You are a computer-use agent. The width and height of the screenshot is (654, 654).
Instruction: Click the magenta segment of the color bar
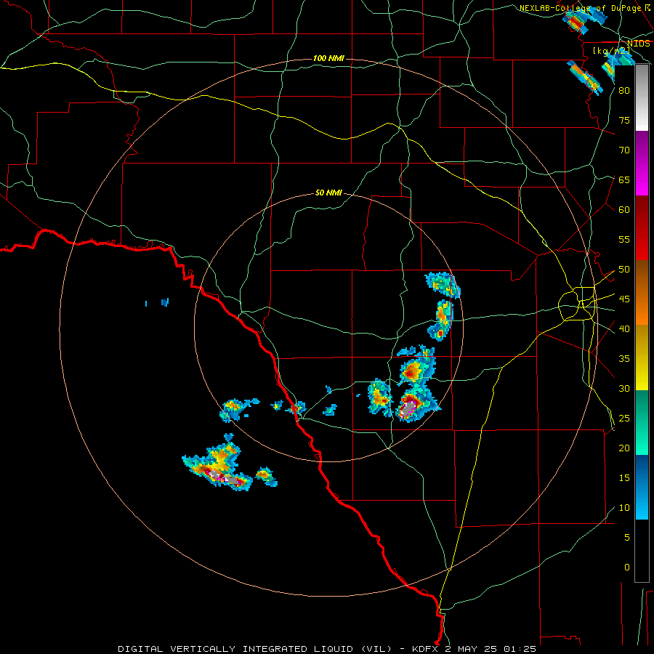(642, 163)
